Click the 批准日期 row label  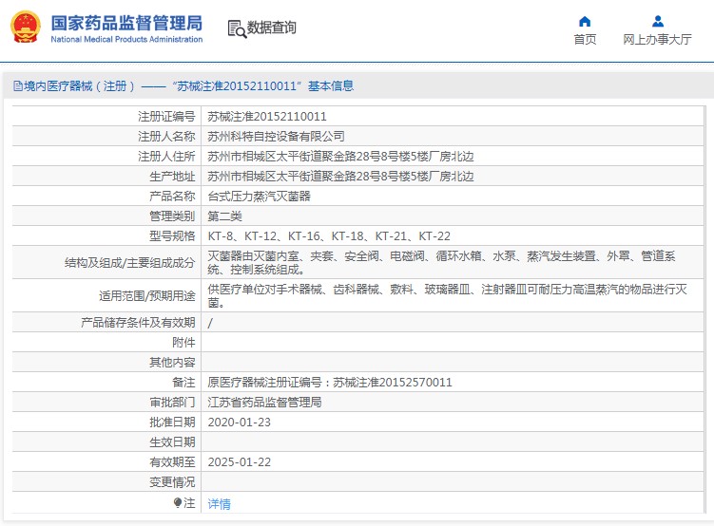click(x=173, y=423)
